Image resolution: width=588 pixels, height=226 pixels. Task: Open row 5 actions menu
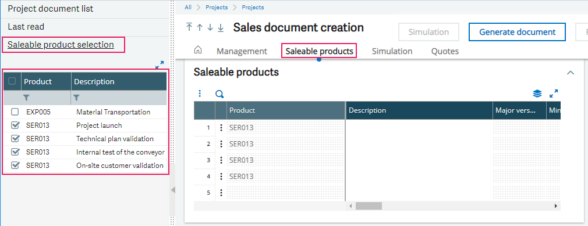coord(221,193)
